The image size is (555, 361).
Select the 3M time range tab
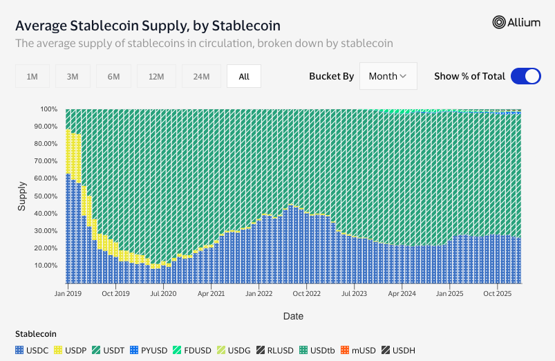click(x=73, y=77)
